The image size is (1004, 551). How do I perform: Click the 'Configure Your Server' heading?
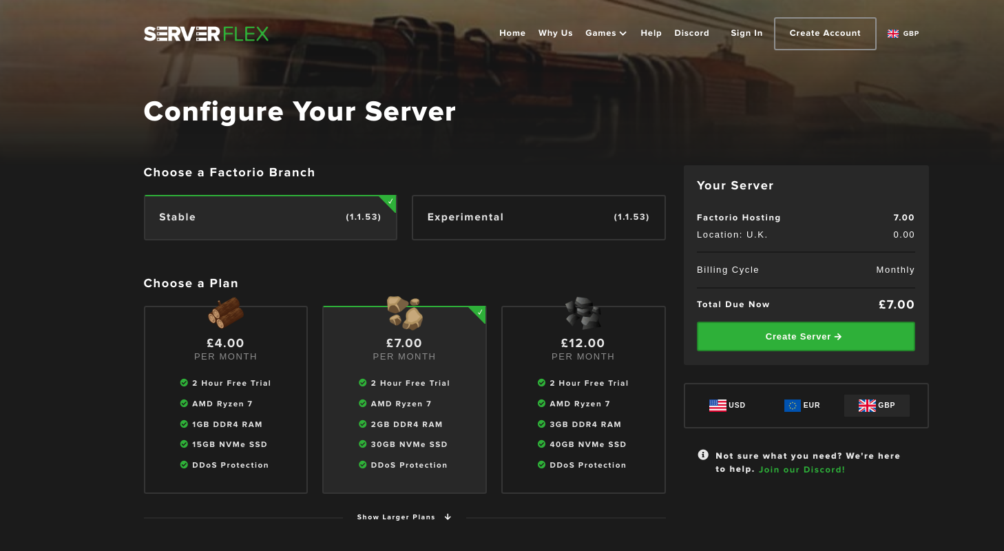300,112
